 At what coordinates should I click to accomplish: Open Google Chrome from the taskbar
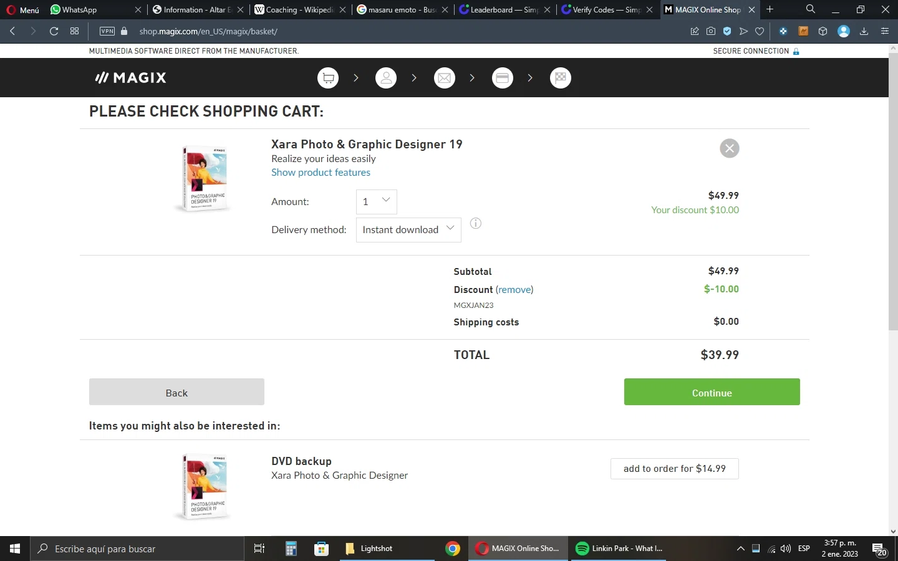[x=453, y=549]
